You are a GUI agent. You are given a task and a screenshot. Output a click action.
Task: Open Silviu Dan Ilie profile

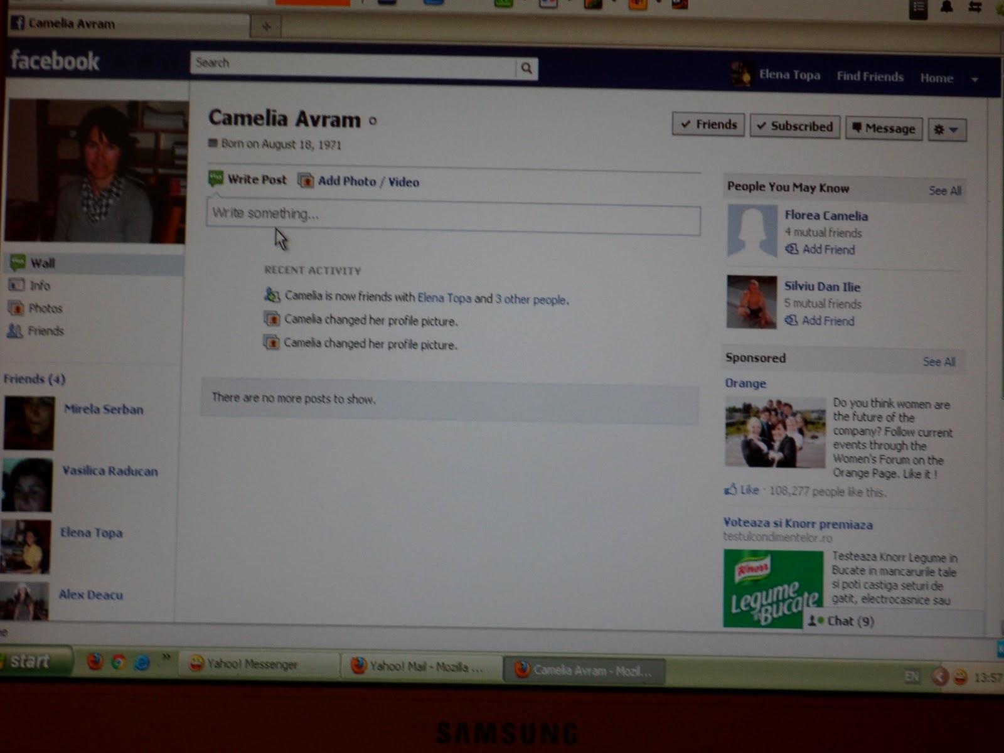pyautogui.click(x=822, y=287)
